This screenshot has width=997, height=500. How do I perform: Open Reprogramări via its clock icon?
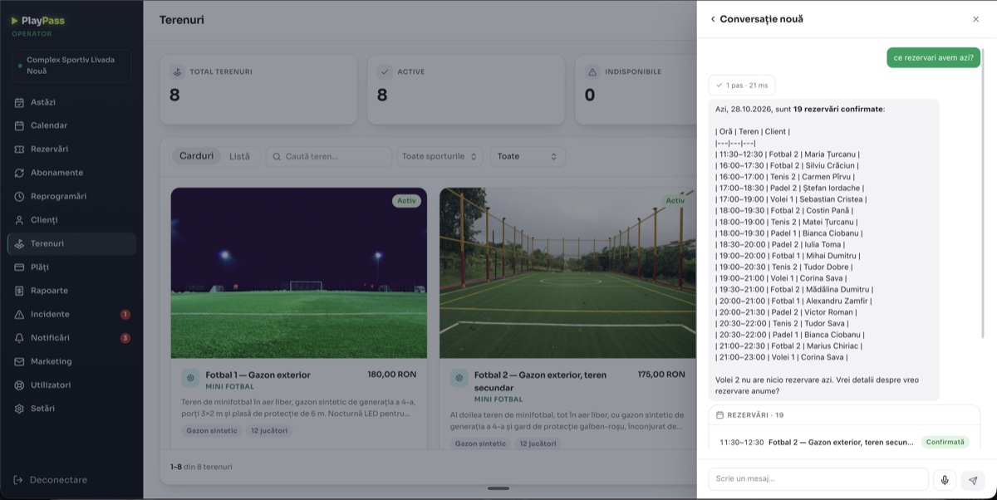pyautogui.click(x=19, y=197)
